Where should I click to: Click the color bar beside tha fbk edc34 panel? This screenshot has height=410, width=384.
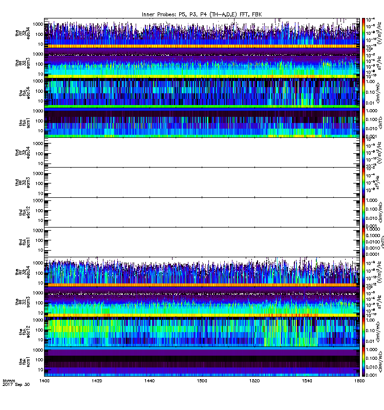pos(364,93)
